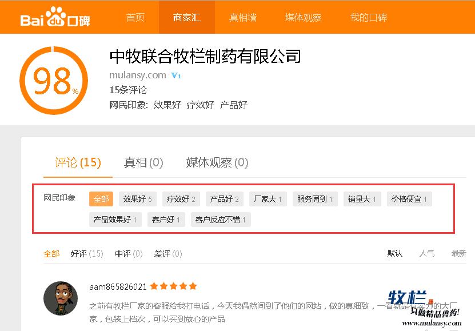Screen dimensions: 475x331
Task: Filter by the 效果好 5 tag
Action: [x=138, y=199]
